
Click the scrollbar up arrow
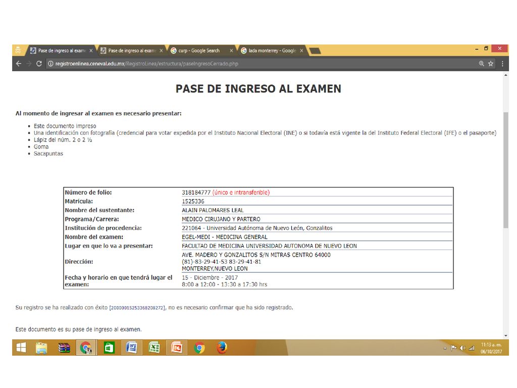(x=506, y=75)
